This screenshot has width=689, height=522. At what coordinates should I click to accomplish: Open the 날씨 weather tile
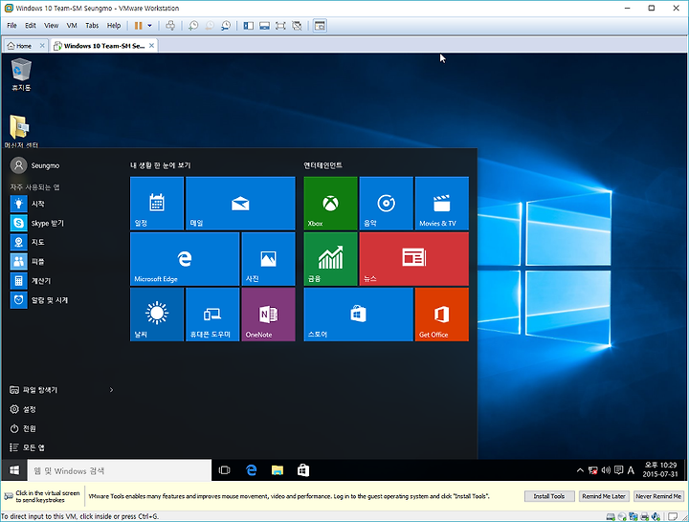point(157,315)
